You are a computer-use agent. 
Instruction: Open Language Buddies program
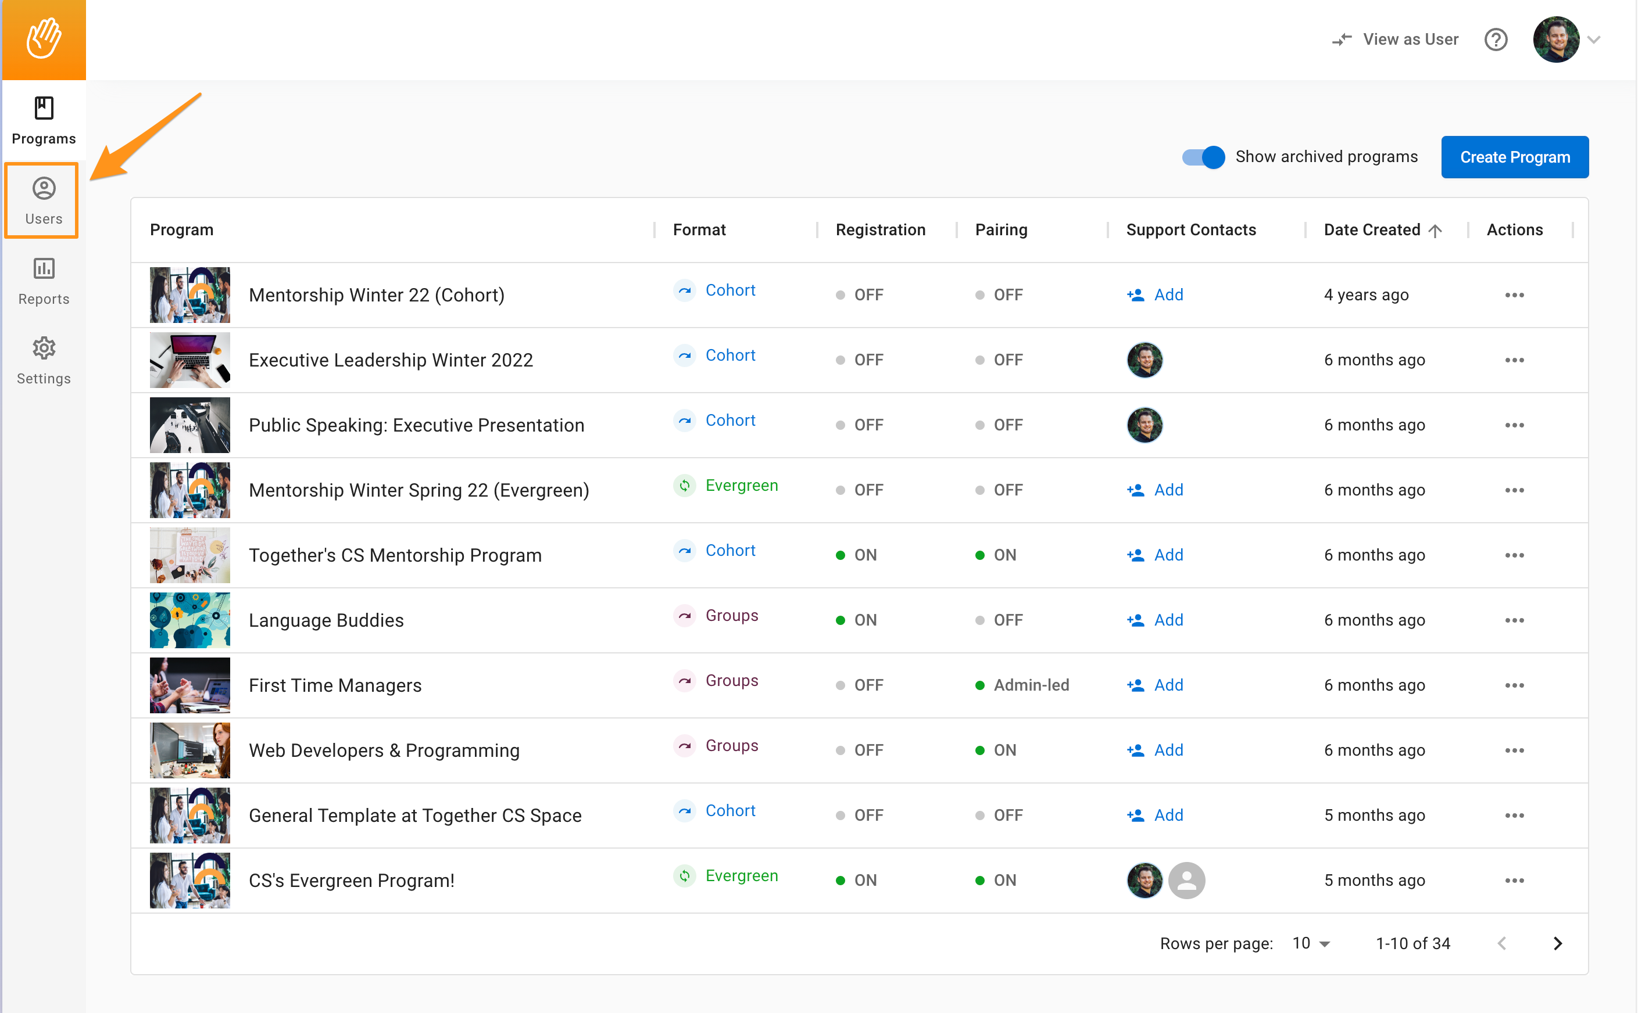click(326, 620)
